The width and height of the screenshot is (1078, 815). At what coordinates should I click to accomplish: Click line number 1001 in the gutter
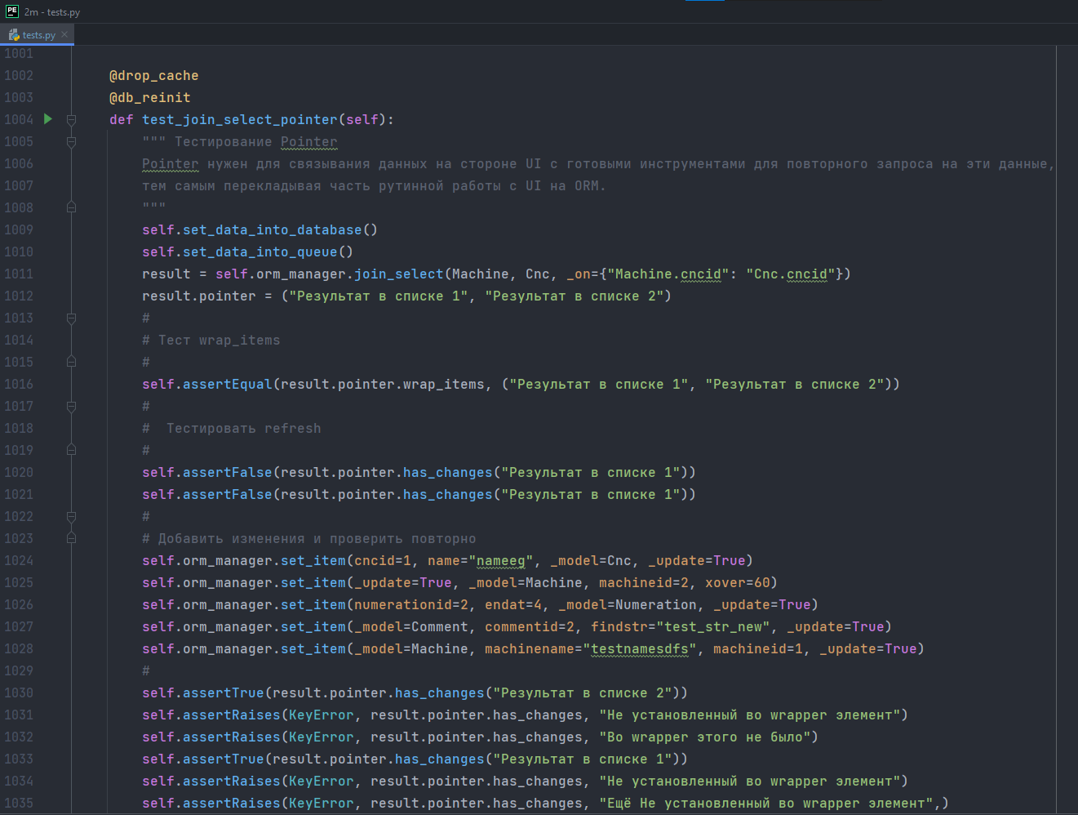(19, 54)
